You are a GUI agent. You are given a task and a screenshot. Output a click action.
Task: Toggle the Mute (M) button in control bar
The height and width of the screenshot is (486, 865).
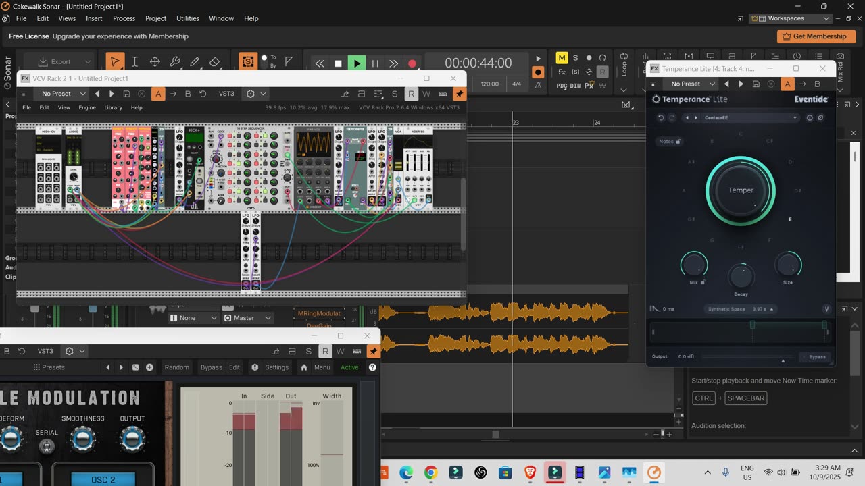click(x=562, y=58)
